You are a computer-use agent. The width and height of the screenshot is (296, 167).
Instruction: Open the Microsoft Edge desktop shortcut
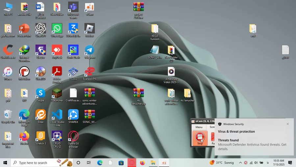point(24,118)
